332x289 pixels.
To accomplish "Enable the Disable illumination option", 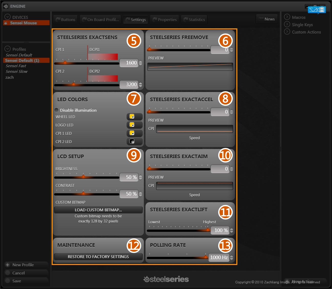I will 57,110.
